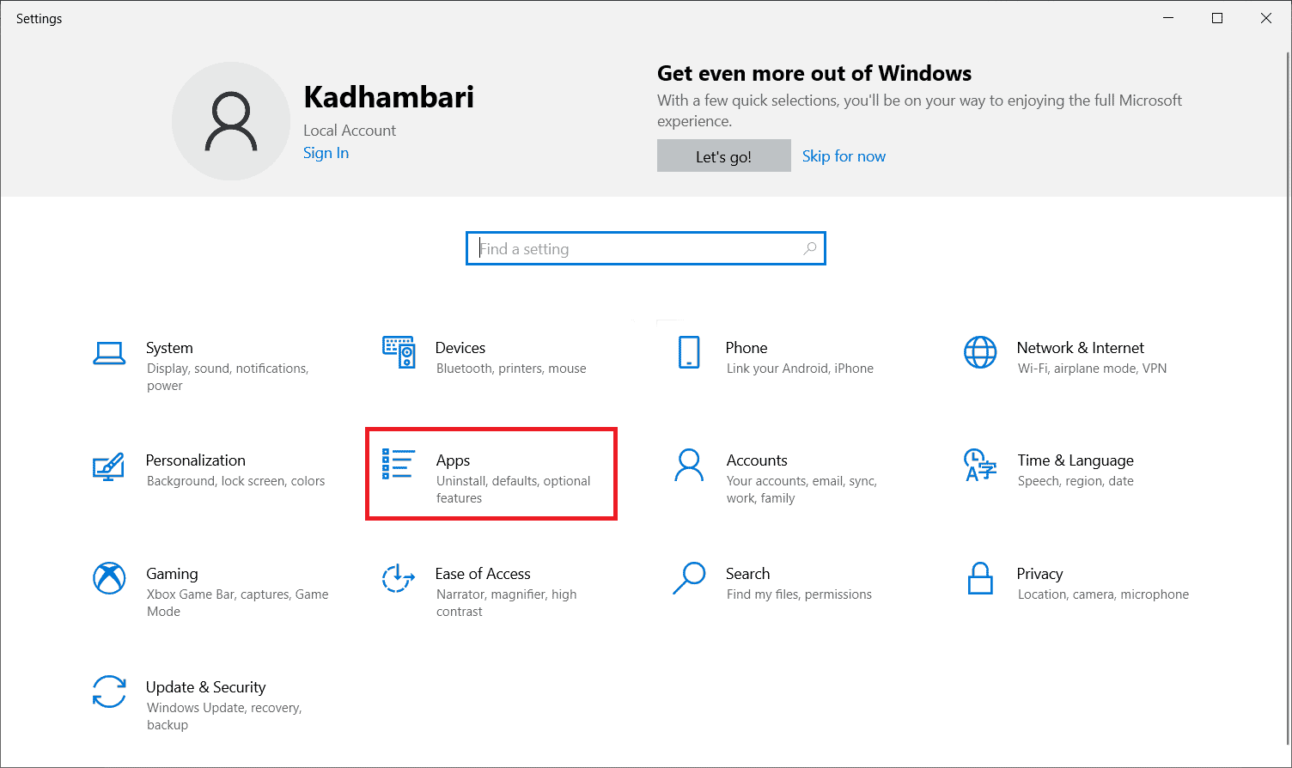Open the Apps list icon
Screen dimensions: 1292x768
tap(399, 464)
